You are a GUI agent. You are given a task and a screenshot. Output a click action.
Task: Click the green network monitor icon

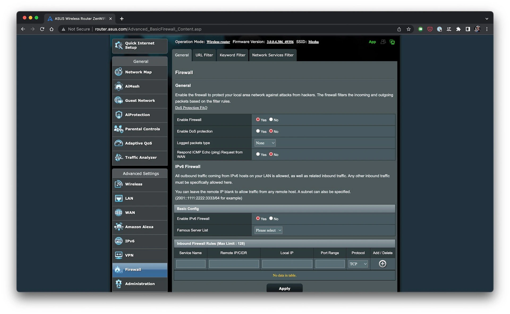coord(392,42)
